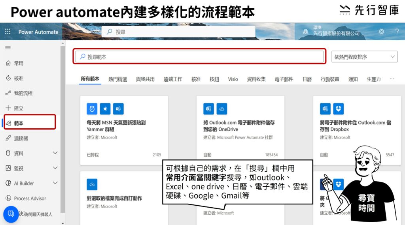This screenshot has width=405, height=225.
Task: Click the sidebar scrollbar up arrow
Action: point(62,43)
